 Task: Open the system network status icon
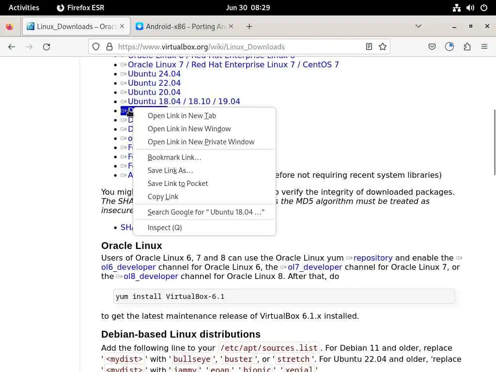456,8
